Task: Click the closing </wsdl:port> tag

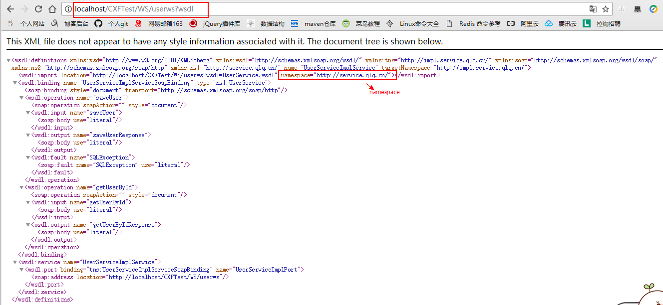Action: click(43, 285)
